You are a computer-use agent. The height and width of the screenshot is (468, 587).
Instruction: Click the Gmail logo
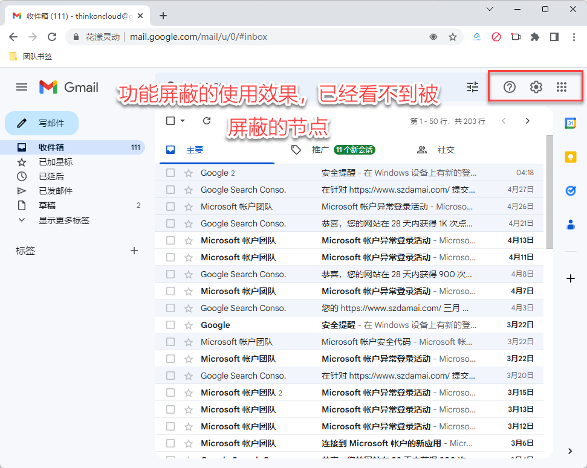68,87
